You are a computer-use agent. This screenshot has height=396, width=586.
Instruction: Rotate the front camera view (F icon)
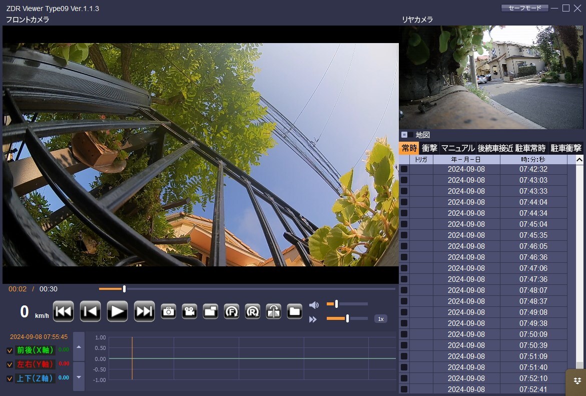(231, 311)
